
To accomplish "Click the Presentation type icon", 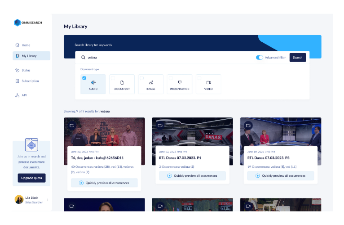I will [x=180, y=82].
